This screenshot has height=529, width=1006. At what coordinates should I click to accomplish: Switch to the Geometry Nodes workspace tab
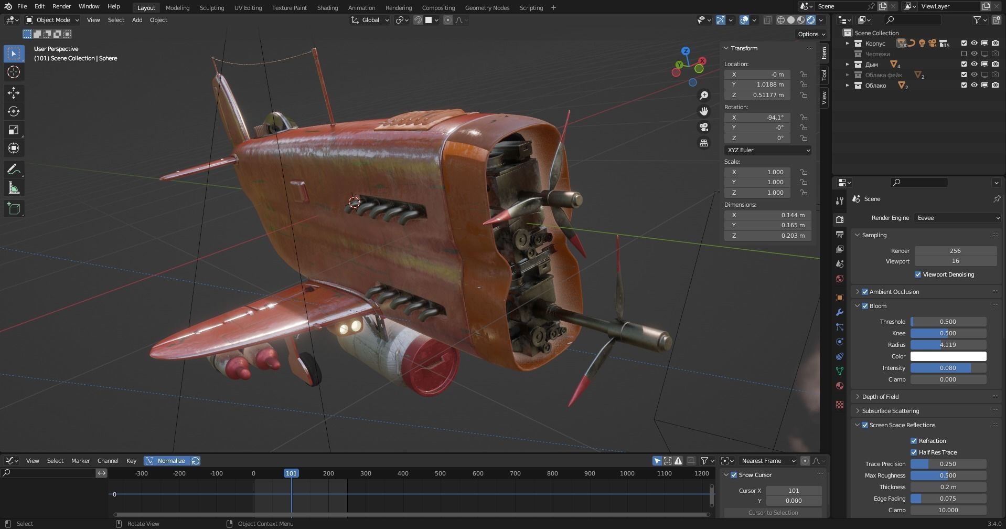pyautogui.click(x=487, y=8)
